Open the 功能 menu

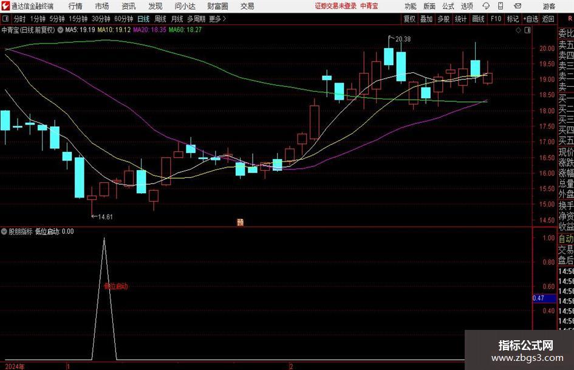[411, 6]
